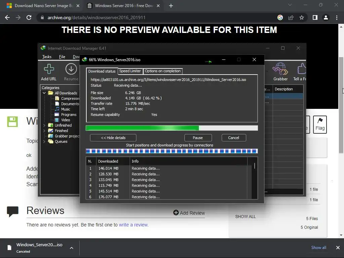Image resolution: width=344 pixels, height=258 pixels.
Task: Collapse the All Downloads tree node
Action: [x=44, y=93]
